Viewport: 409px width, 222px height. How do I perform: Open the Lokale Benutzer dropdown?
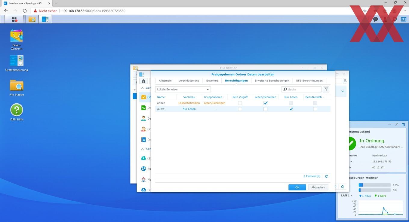coord(183,89)
